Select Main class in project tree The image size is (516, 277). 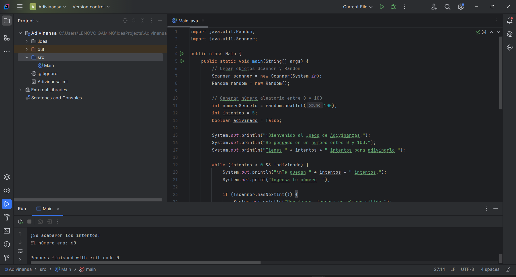[46, 65]
